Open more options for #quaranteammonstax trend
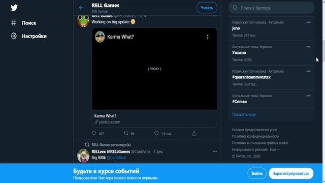The image size is (325, 183). click(308, 71)
